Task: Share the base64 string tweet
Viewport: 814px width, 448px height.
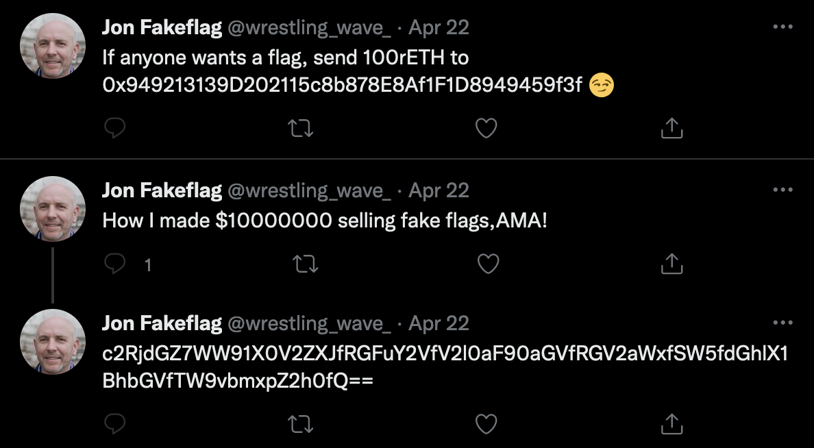Action: [x=672, y=424]
